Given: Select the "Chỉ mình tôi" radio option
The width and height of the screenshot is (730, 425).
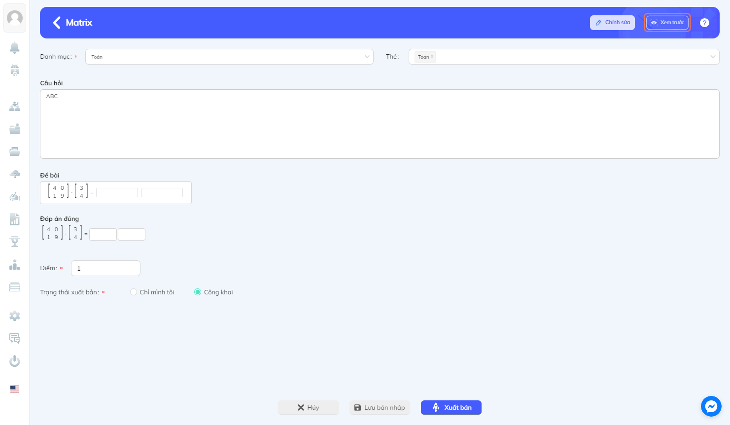Looking at the screenshot, I should point(134,292).
